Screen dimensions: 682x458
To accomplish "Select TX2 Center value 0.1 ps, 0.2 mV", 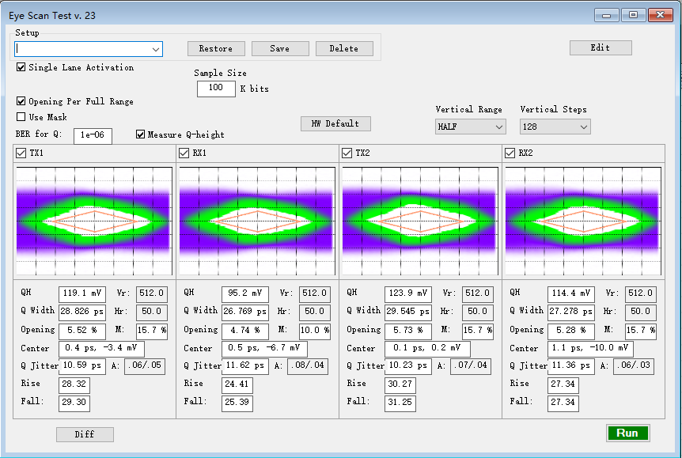I will [427, 348].
